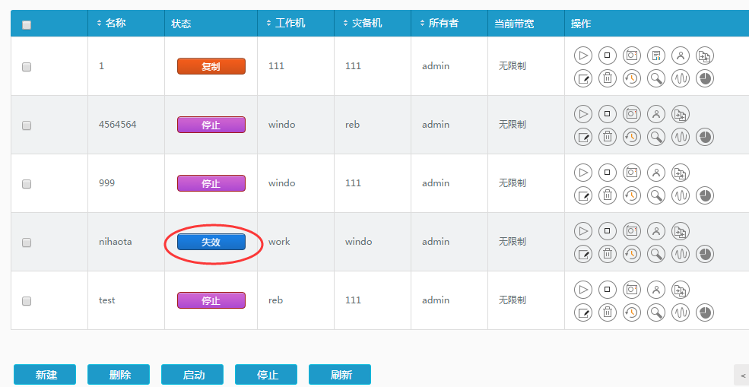This screenshot has height=387, width=749.
Task: Click the edit pencil icon for rule nihaota
Action: [x=582, y=254]
